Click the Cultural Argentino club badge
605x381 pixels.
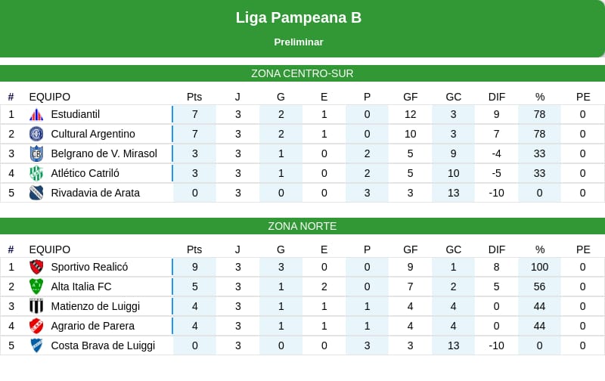pyautogui.click(x=36, y=135)
